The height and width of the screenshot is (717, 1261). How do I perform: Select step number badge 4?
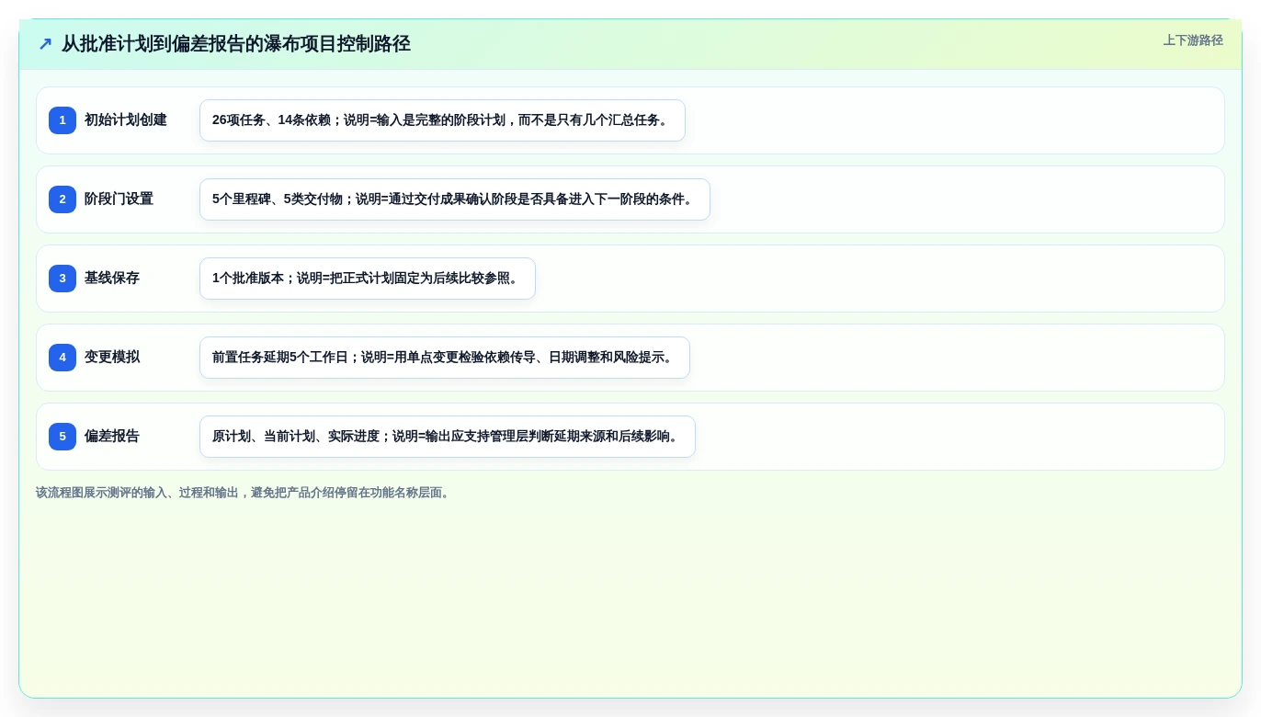tap(62, 358)
